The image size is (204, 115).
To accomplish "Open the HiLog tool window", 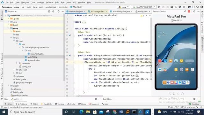I will tap(82, 104).
